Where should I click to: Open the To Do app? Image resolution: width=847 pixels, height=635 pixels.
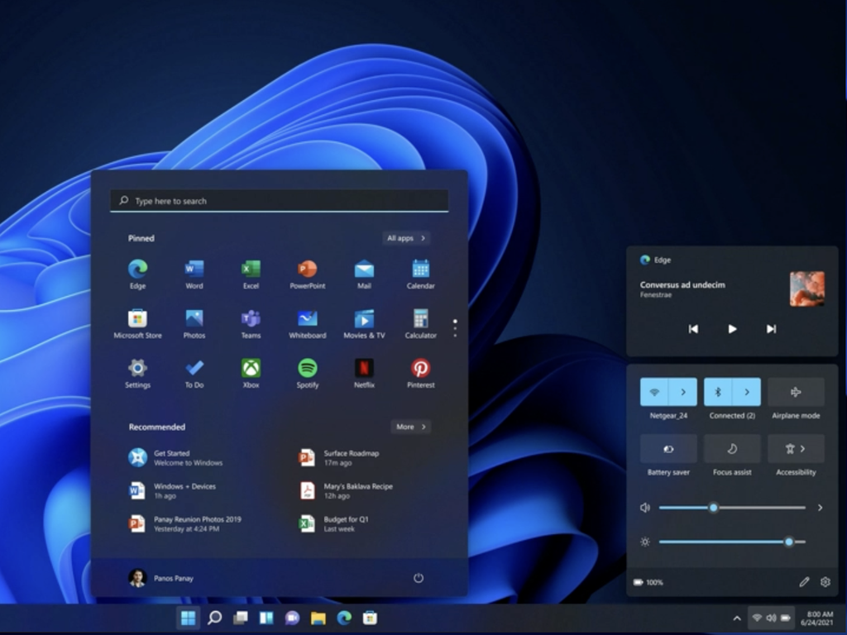click(x=194, y=374)
